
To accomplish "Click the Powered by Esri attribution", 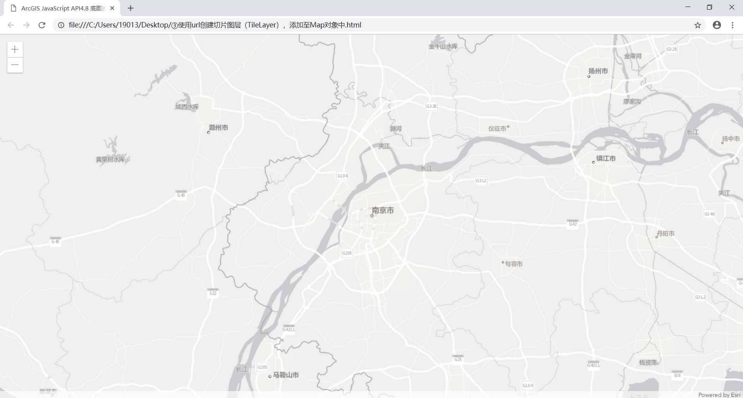I will (719, 395).
